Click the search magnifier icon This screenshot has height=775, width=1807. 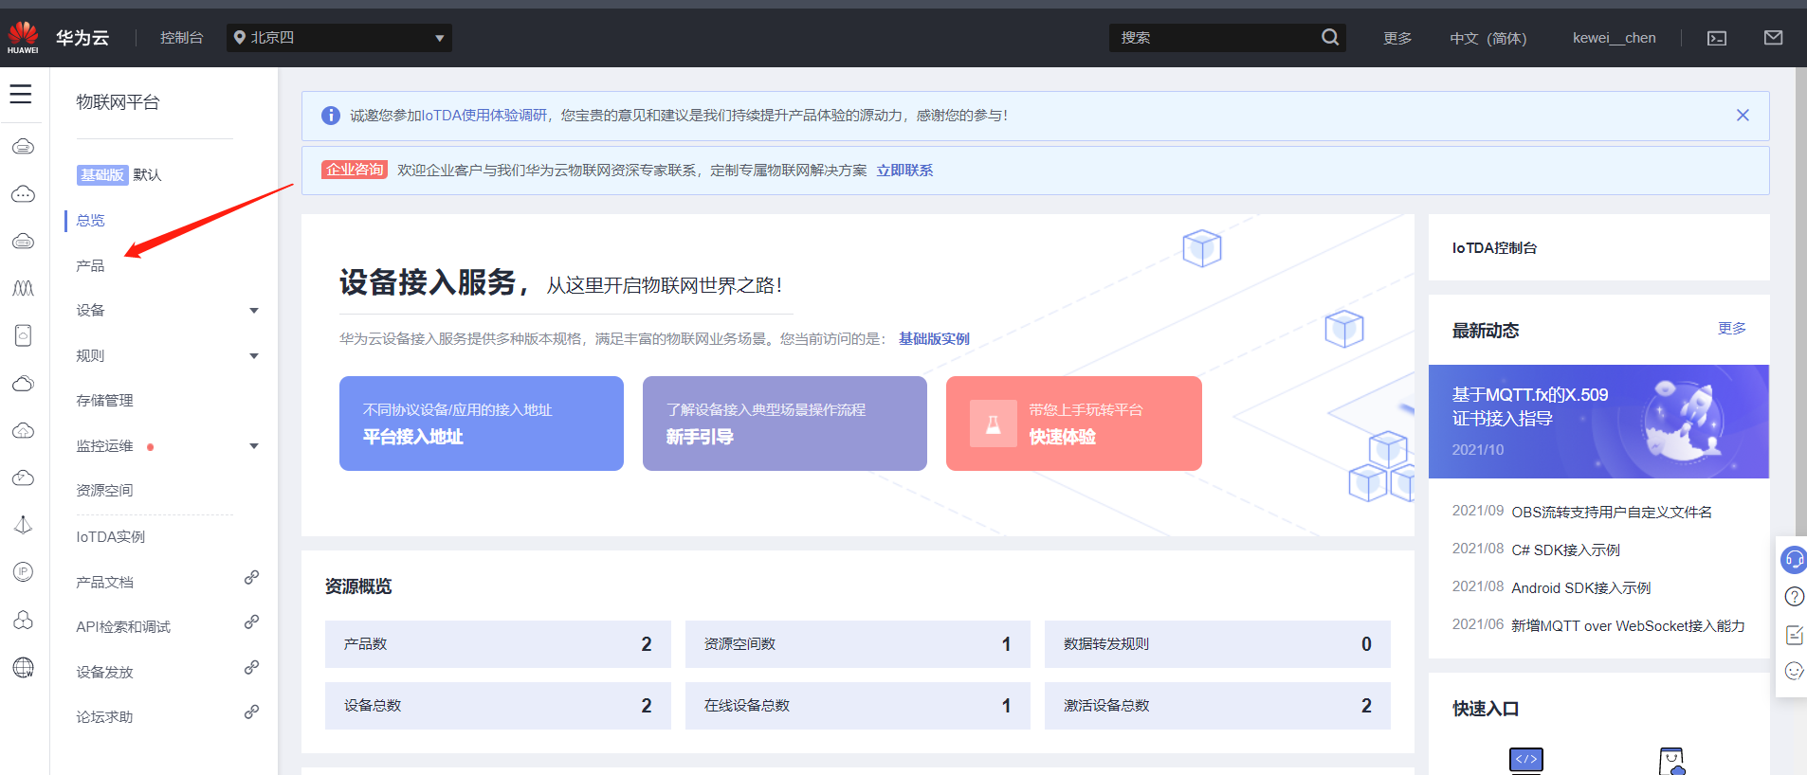coord(1330,38)
